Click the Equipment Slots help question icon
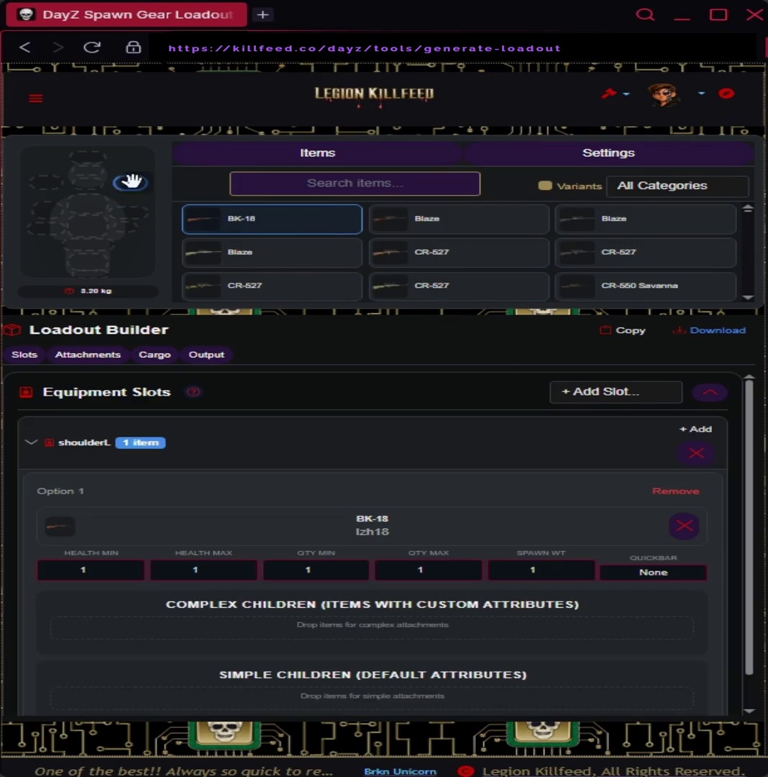768x777 pixels. 193,393
